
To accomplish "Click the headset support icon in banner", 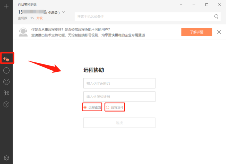I will tap(23, 32).
